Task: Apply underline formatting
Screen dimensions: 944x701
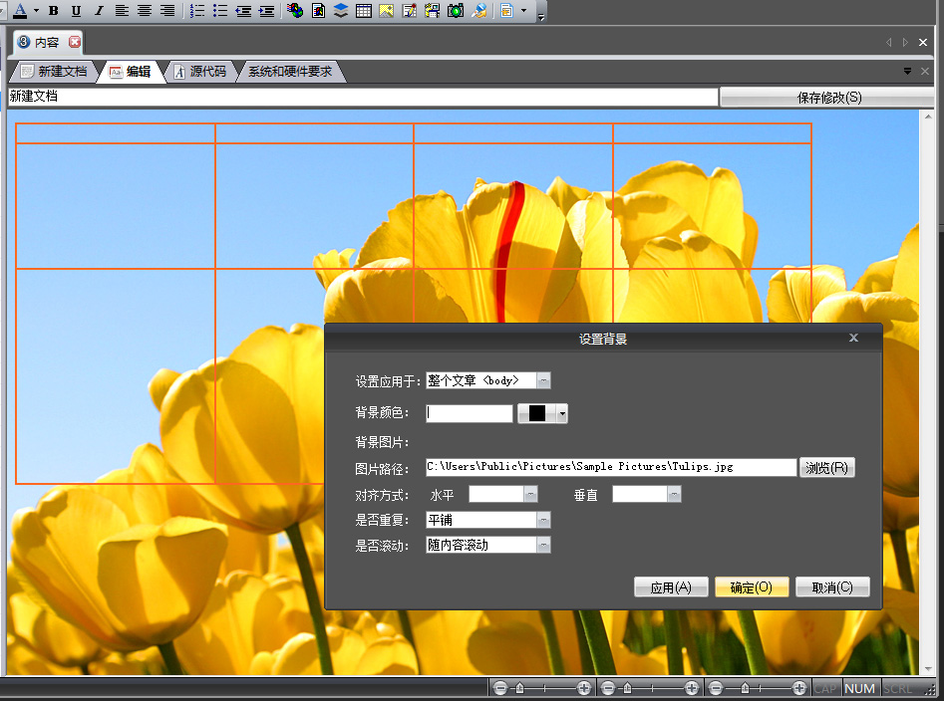Action: [x=76, y=11]
